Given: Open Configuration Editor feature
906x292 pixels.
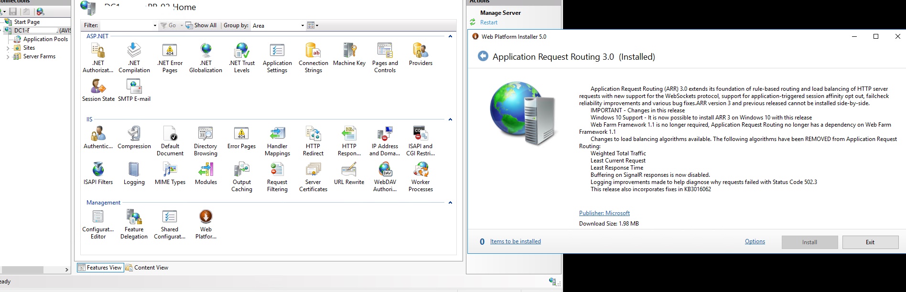Looking at the screenshot, I should point(98,224).
